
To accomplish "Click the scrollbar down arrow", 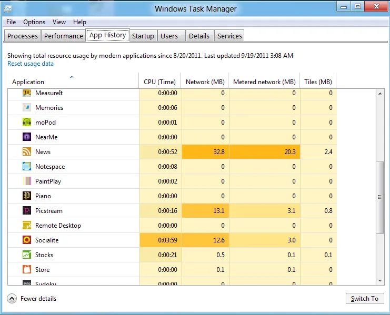I will point(380,280).
